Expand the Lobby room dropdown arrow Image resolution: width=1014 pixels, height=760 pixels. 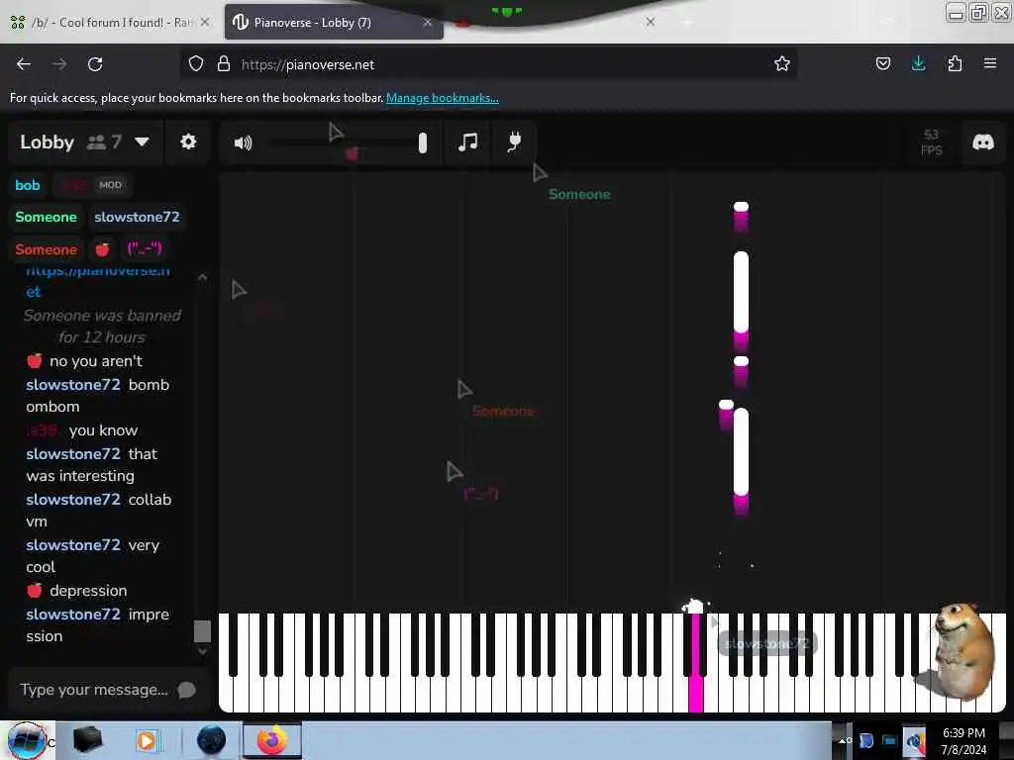point(143,142)
